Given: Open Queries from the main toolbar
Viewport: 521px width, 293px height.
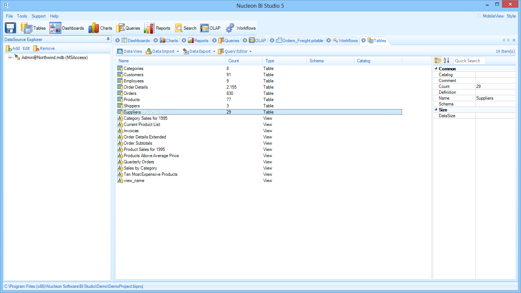Looking at the screenshot, I should (x=128, y=28).
